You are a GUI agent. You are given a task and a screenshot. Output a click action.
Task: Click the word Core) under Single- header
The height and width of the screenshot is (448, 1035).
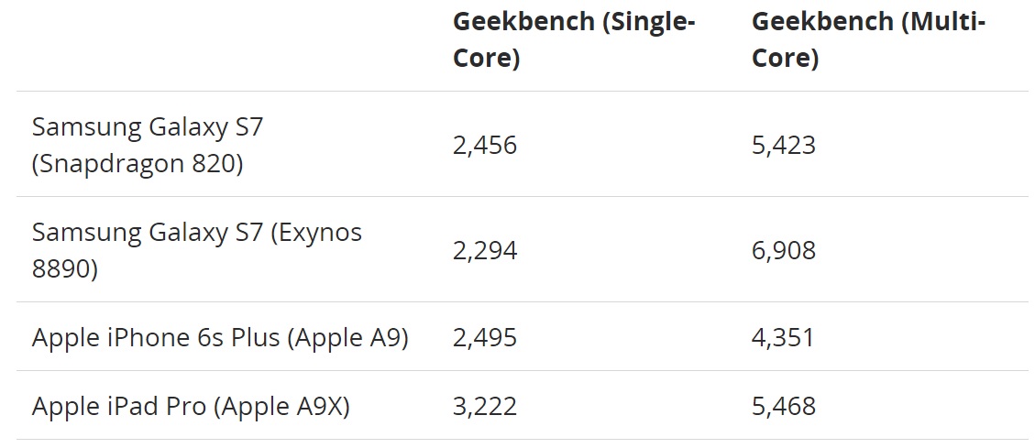point(487,58)
